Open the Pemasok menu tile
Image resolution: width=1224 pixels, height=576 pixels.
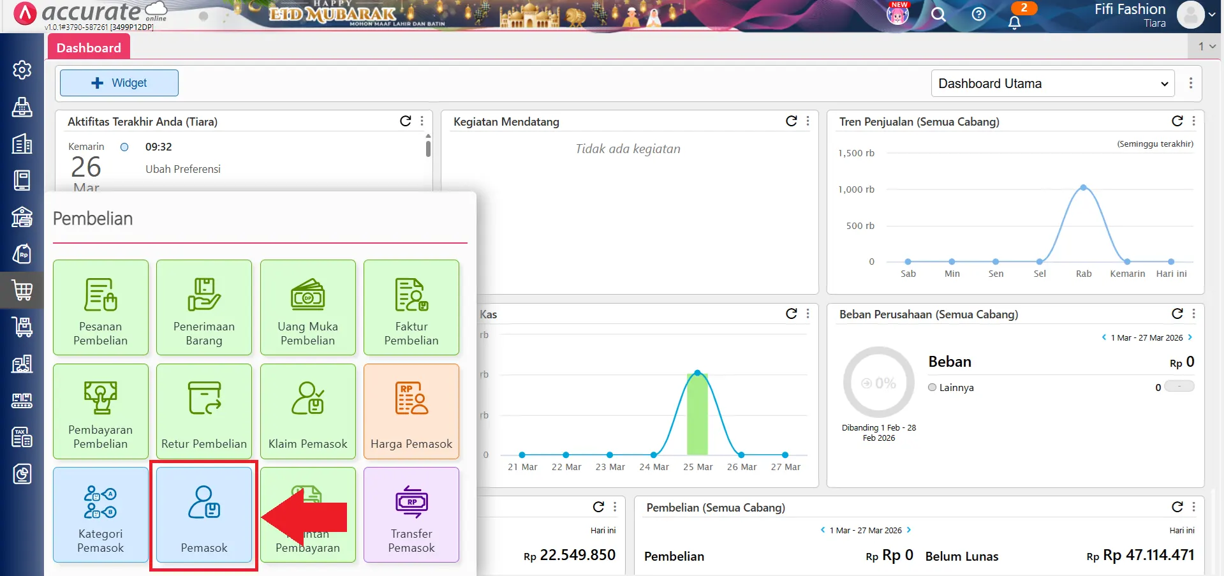[203, 515]
